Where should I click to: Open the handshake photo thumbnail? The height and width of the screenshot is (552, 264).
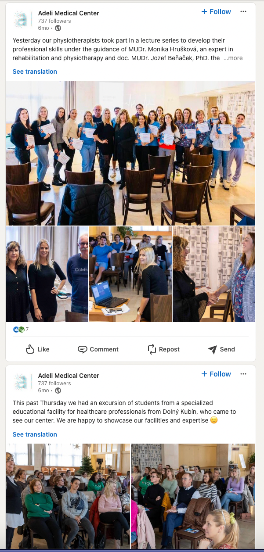point(214,274)
